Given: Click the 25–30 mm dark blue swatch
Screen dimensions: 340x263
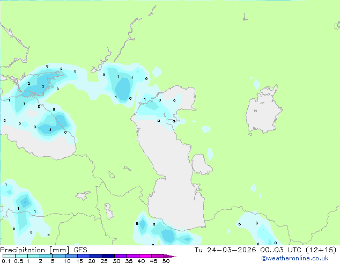Looking at the screenshot, I should pos(108,256).
